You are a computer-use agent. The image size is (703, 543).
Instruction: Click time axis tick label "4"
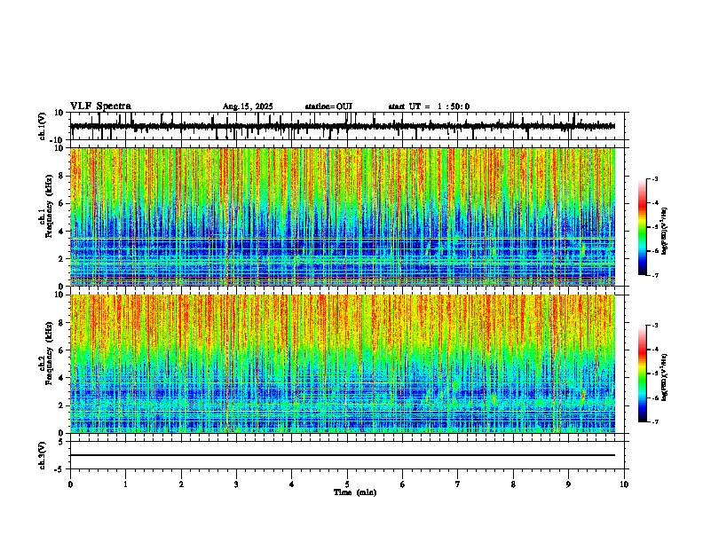tap(292, 484)
